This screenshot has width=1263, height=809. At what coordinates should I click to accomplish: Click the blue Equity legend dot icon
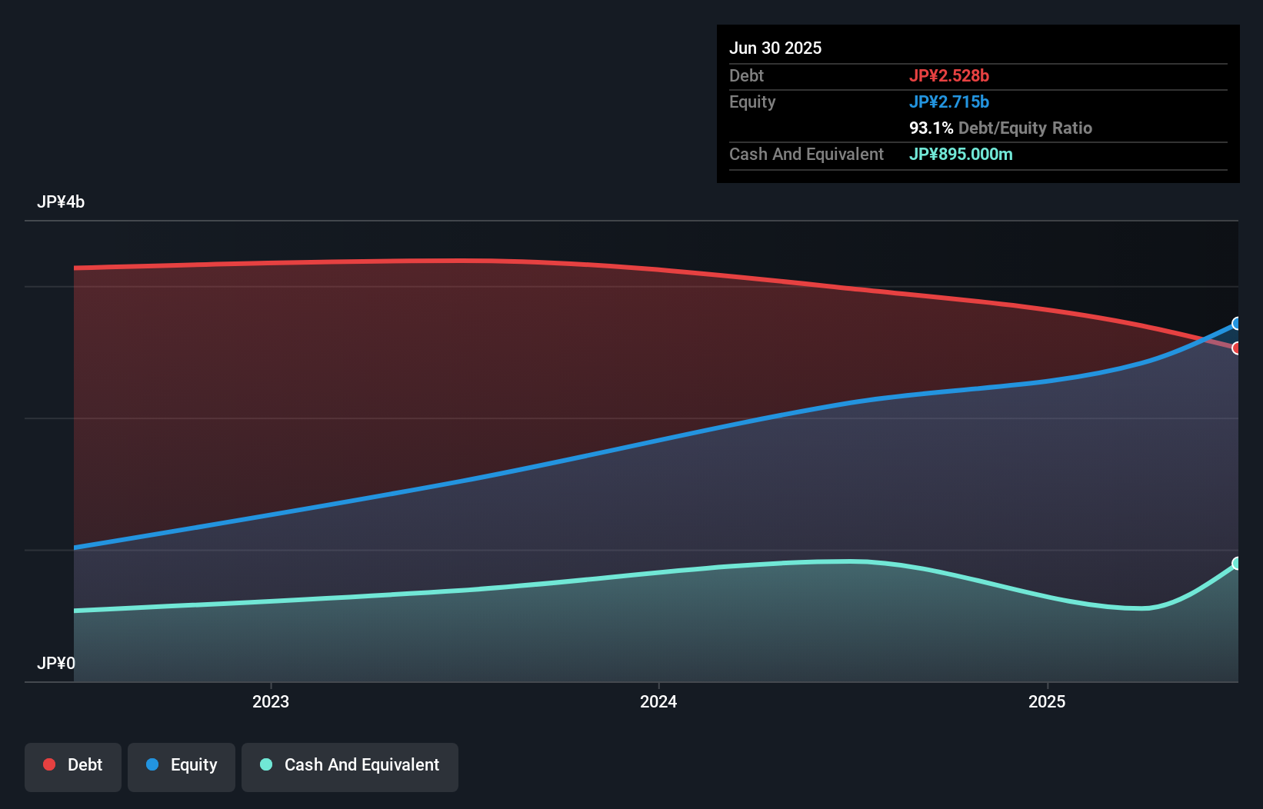click(151, 764)
